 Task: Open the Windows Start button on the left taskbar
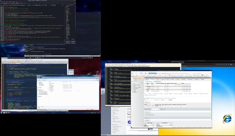pyautogui.click(x=1, y=113)
